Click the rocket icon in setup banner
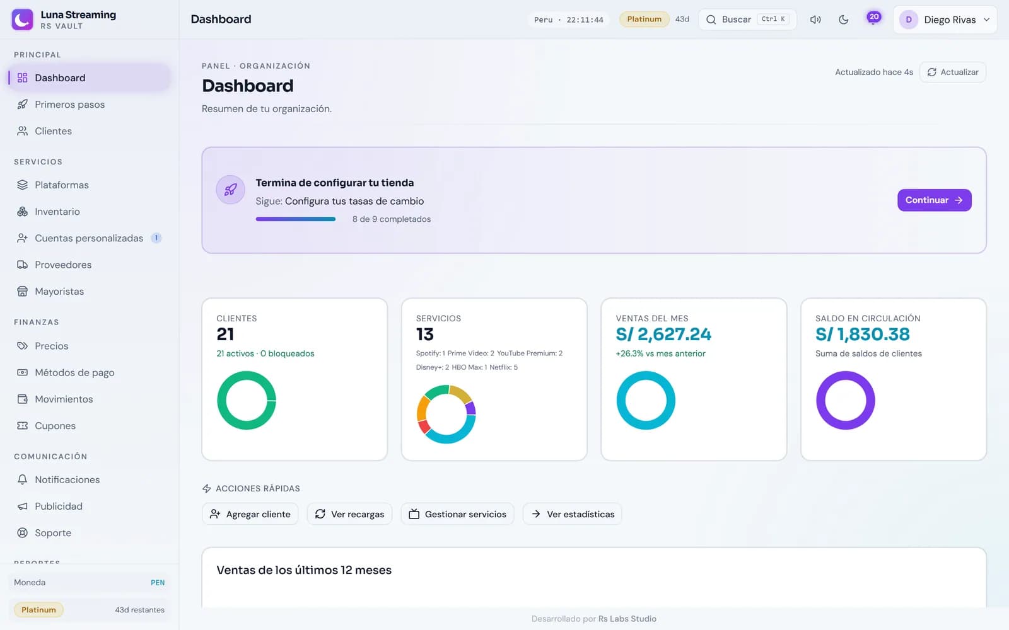This screenshot has width=1009, height=630. coord(230,190)
